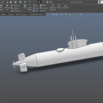Expand the Fillet dropdown arrow
Viewport: 103px width, 103px height.
tap(25, 12)
